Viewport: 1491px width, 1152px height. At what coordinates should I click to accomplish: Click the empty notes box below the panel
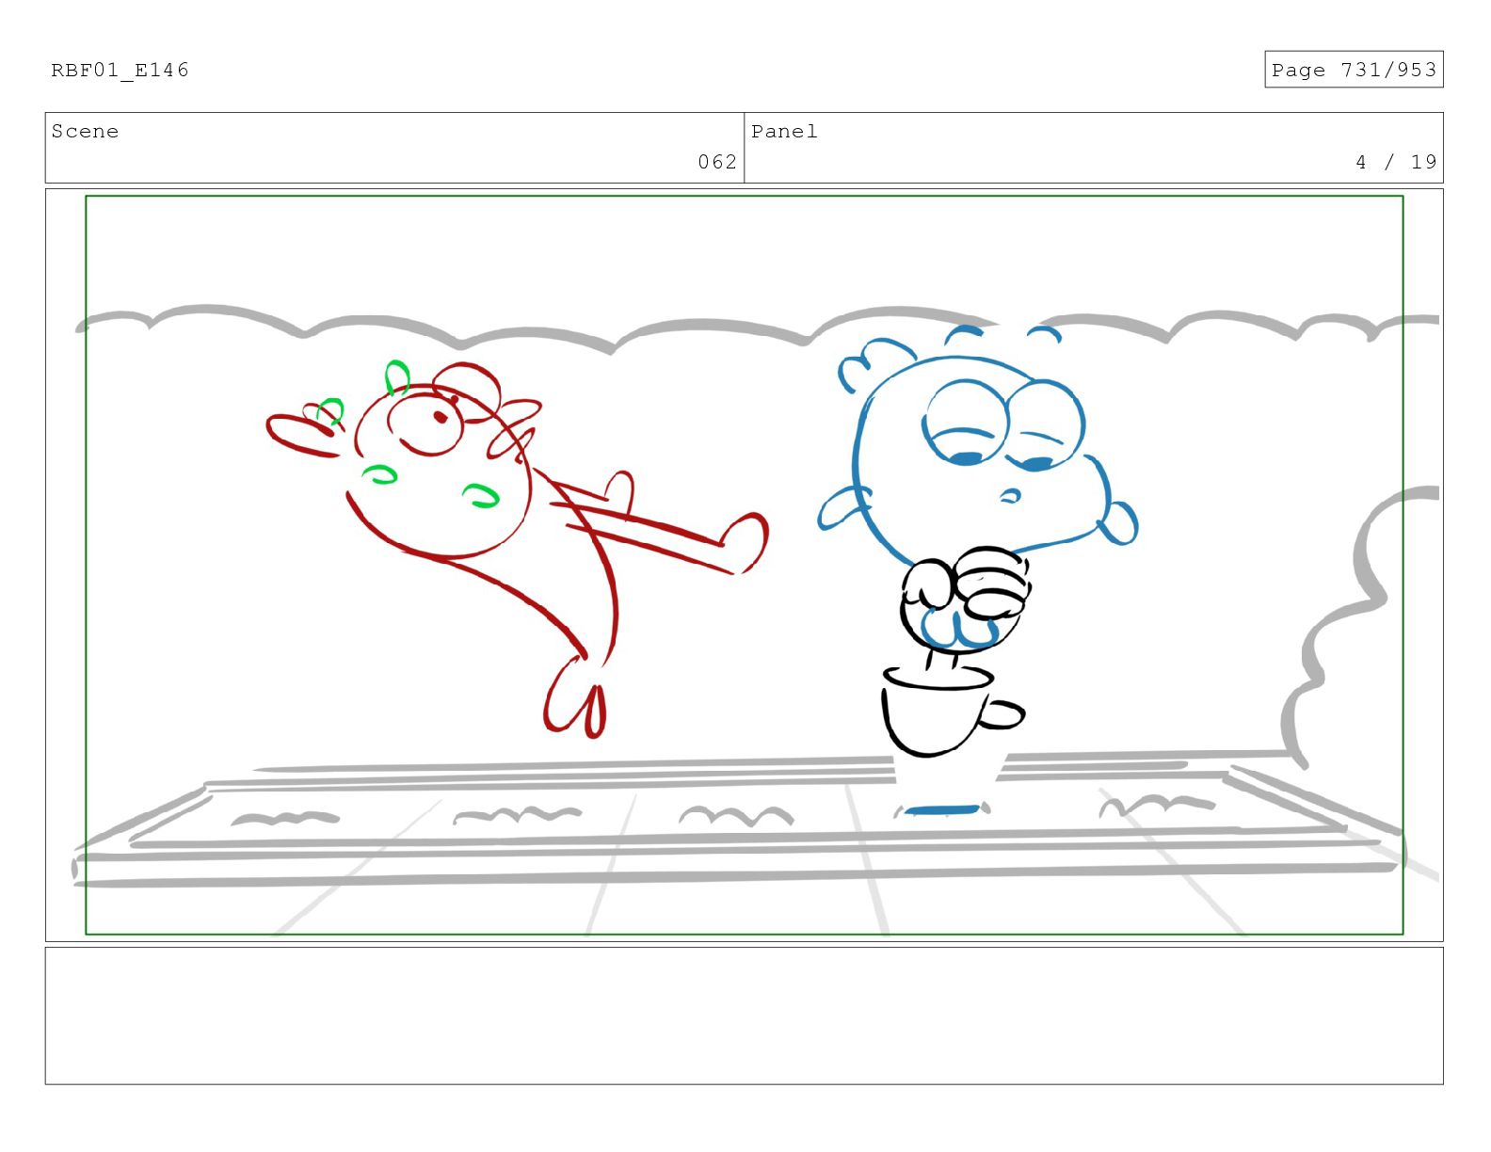[x=744, y=1016]
